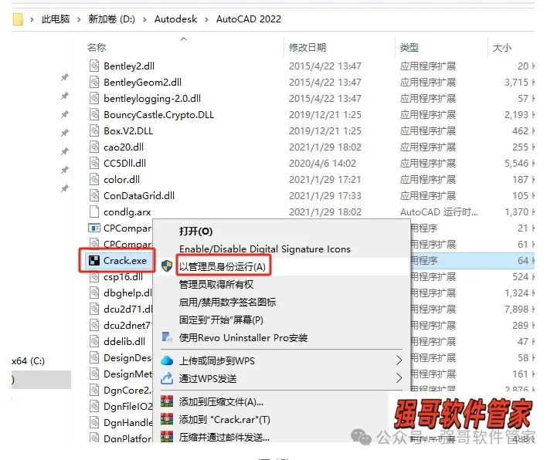The image size is (554, 460).
Task: Expand the 通过WPS发送 submenu arrow
Action: 399,378
